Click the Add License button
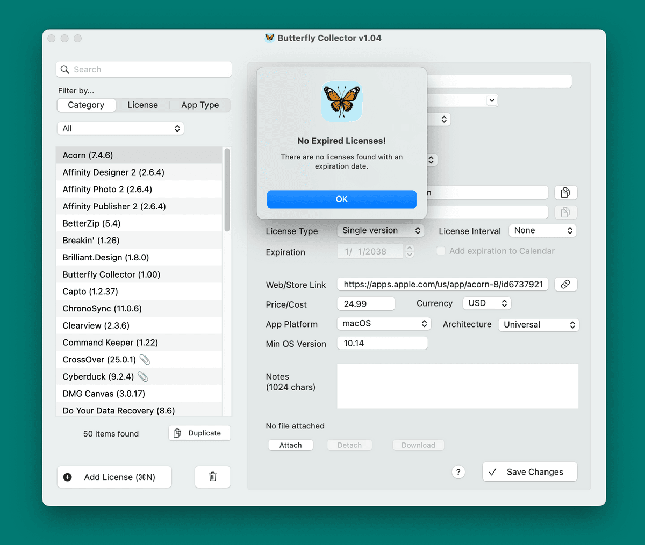 tap(114, 477)
